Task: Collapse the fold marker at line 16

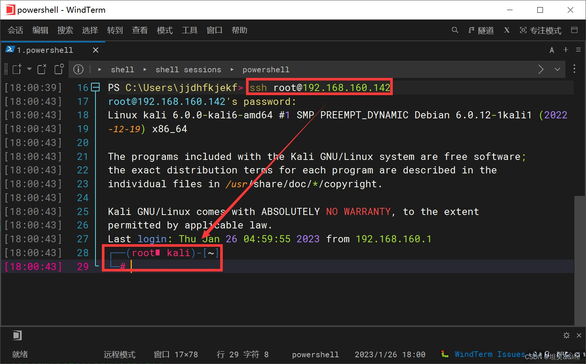Action: click(x=96, y=88)
